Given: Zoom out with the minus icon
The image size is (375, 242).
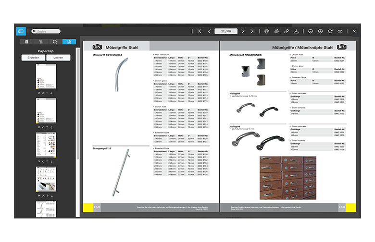Looking at the screenshot, I should pyautogui.click(x=311, y=31).
